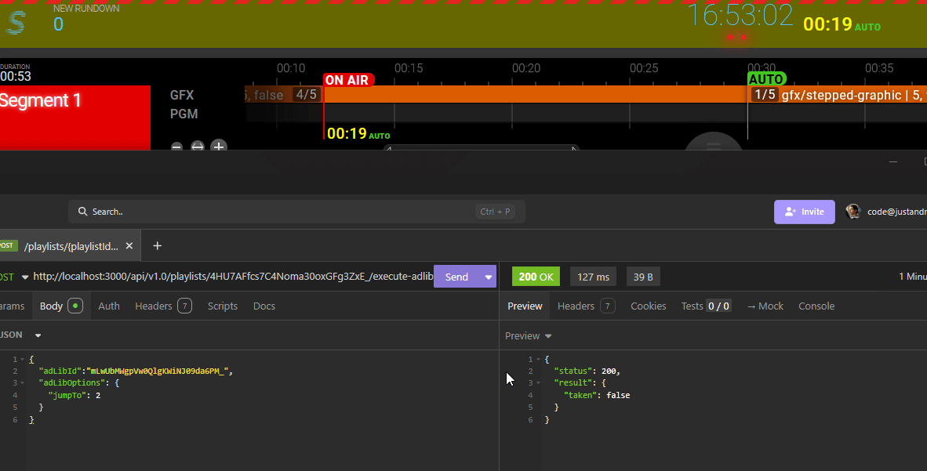Minimize the Insomnia window
927x471 pixels.
892,161
